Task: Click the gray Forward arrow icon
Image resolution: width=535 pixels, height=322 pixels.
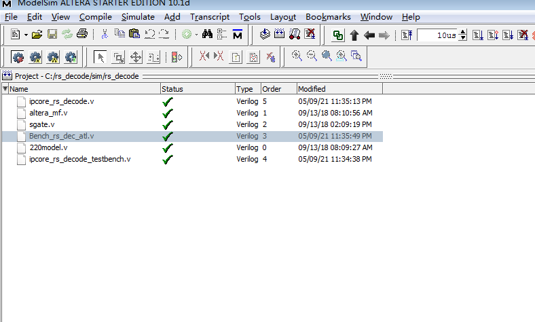Action: coord(384,35)
